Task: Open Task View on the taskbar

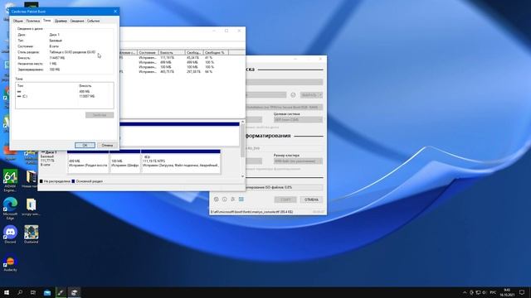Action: [x=33, y=292]
